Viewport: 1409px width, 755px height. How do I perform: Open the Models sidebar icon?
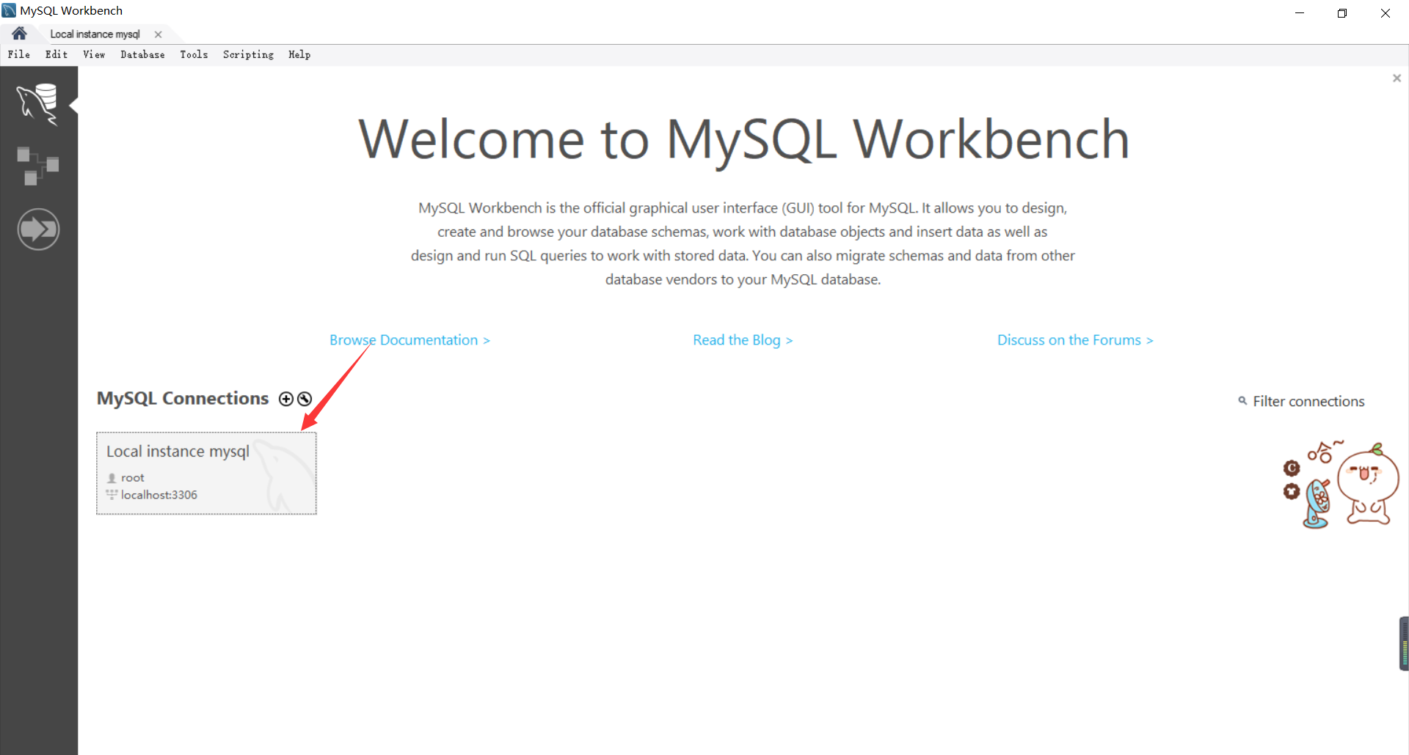click(x=38, y=166)
